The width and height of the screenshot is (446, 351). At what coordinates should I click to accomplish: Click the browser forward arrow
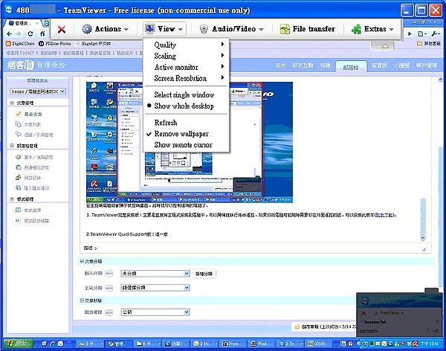19,33
